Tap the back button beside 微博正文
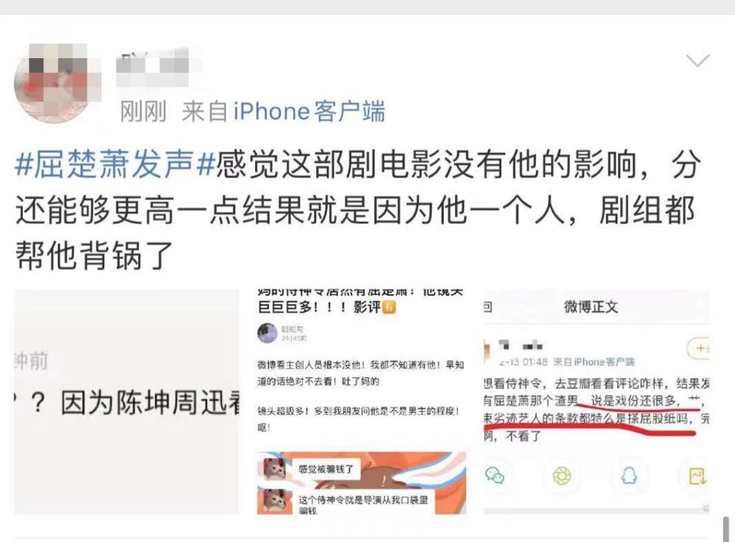The height and width of the screenshot is (542, 735). pyautogui.click(x=488, y=307)
